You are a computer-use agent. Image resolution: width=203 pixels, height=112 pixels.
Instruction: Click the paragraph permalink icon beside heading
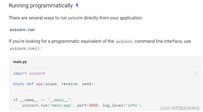tap(77, 6)
